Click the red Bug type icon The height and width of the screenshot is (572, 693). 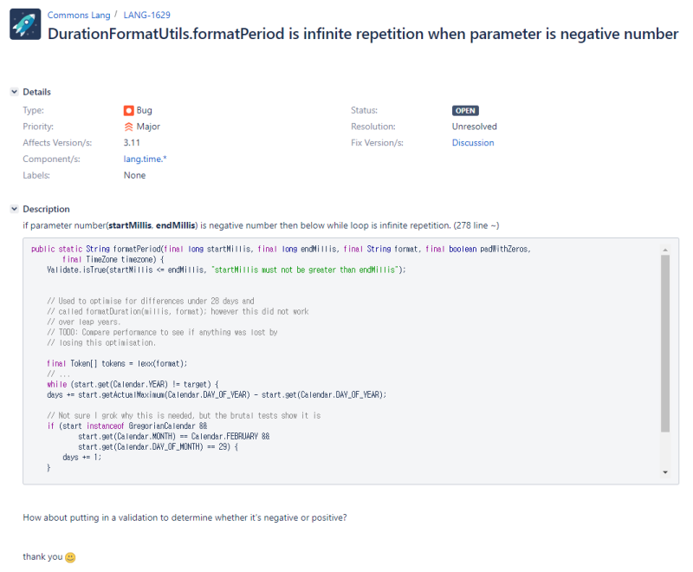[x=129, y=111]
